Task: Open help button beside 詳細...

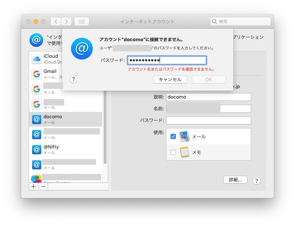Action: (x=256, y=181)
